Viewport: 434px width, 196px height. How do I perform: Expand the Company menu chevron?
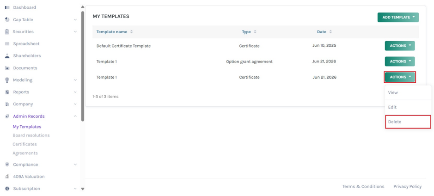pyautogui.click(x=75, y=104)
